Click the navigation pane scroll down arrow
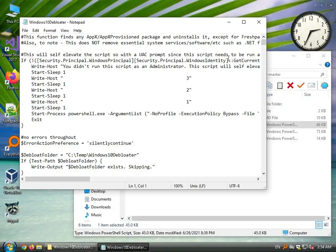Image resolution: width=336 pixels, height=252 pixels. (x=122, y=218)
